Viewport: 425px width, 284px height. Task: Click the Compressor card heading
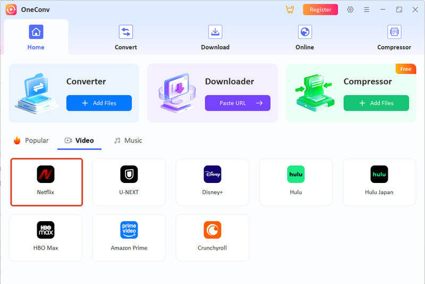(x=368, y=81)
